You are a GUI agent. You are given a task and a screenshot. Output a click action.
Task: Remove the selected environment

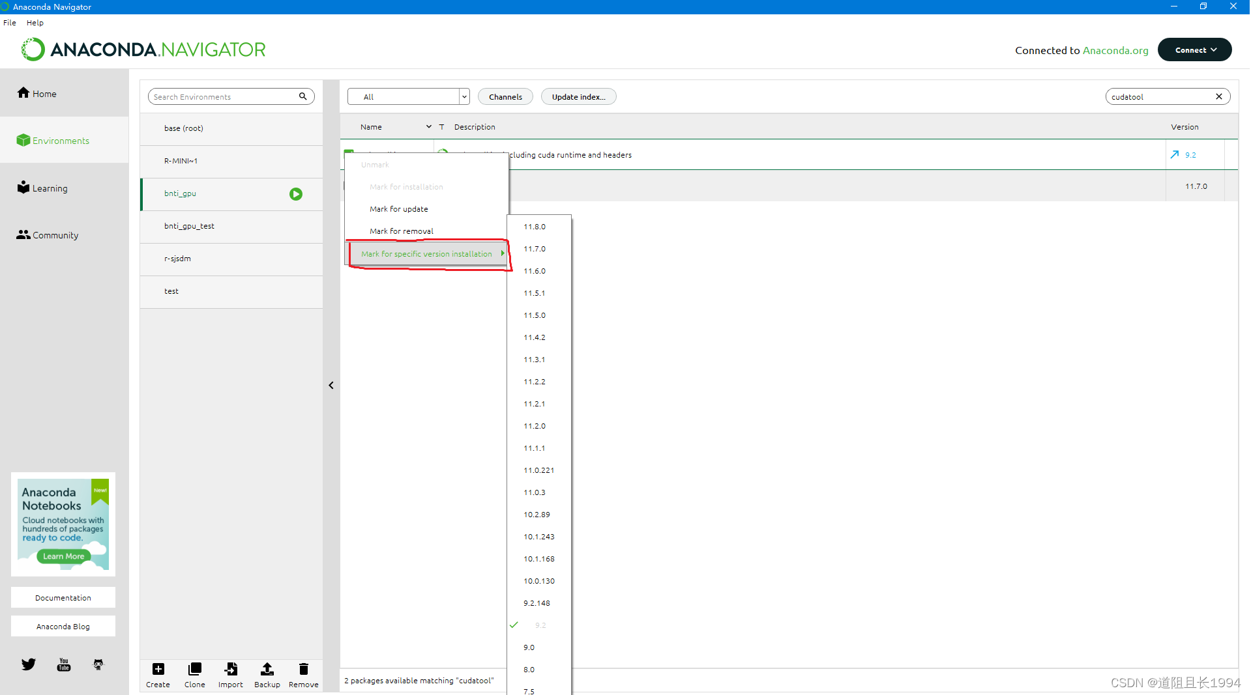[304, 675]
